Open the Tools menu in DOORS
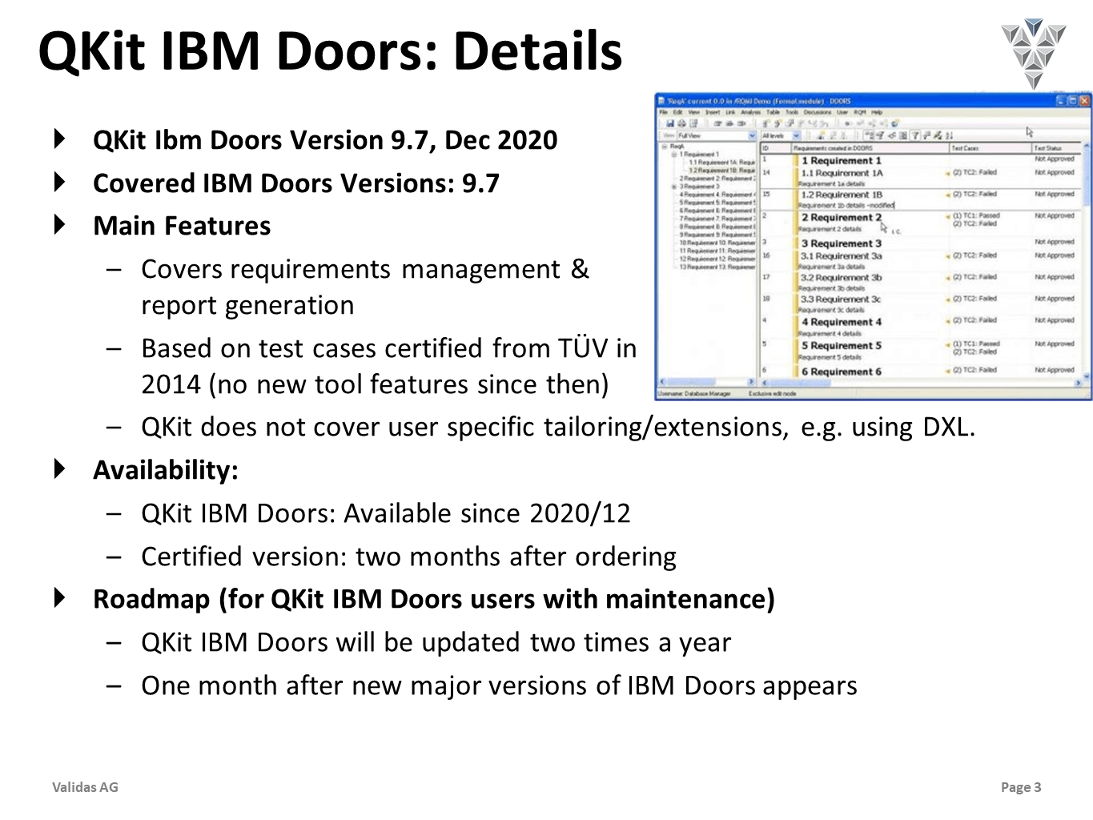 click(x=791, y=112)
